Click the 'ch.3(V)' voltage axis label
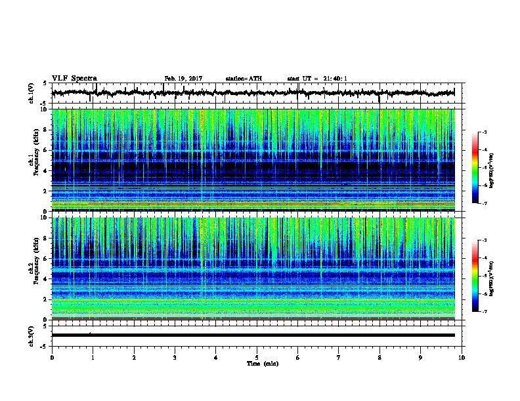This screenshot has height=401, width=520. (x=31, y=336)
